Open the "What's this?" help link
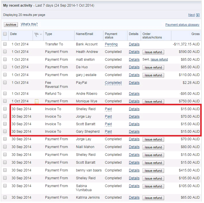This screenshot has width=204, height=203. pos(29,24)
